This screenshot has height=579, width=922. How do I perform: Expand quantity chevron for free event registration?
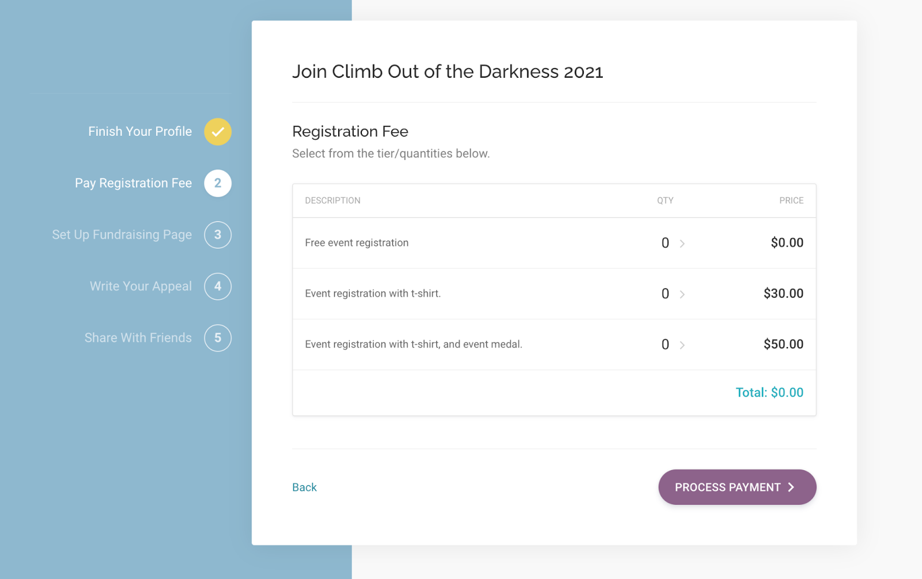coord(682,243)
